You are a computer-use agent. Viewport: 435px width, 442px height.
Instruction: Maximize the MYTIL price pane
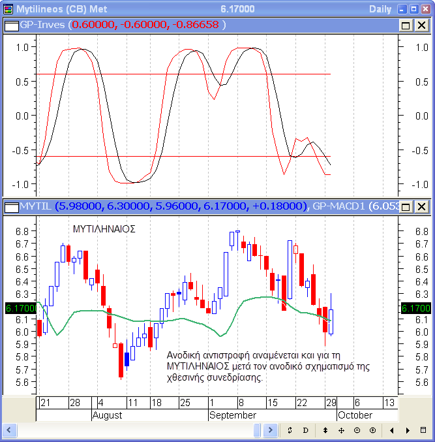(406, 207)
